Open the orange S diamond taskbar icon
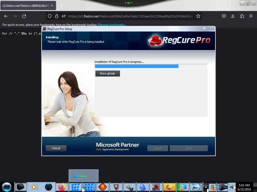257x192 pixels. coord(103,187)
